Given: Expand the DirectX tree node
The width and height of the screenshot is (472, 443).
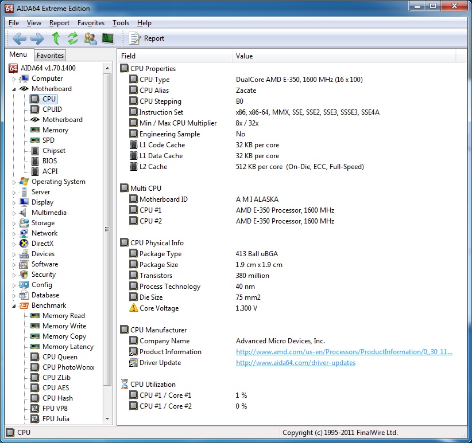Looking at the screenshot, I should click(x=14, y=244).
